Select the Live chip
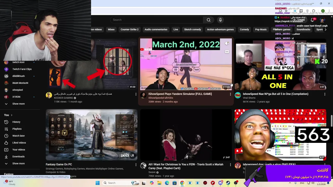333x187 pixels. tap(176, 30)
